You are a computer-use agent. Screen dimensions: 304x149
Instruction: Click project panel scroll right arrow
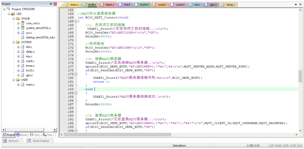point(55,130)
